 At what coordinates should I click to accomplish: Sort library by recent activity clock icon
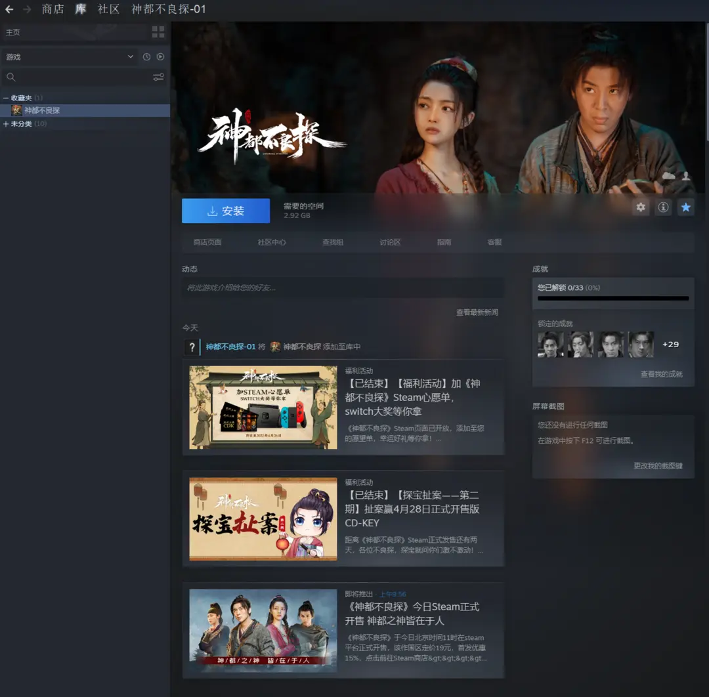[x=146, y=57]
